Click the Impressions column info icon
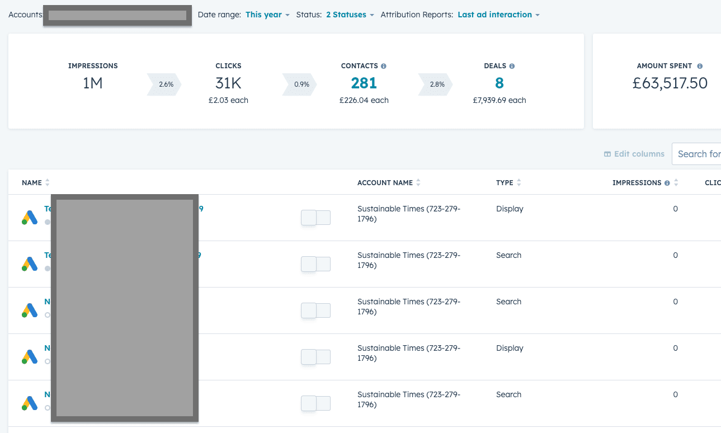Viewport: 721px width, 433px height. pos(667,183)
